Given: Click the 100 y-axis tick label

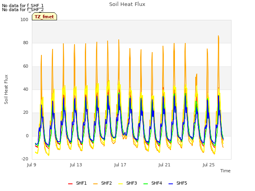Looking at the screenshot, I should pyautogui.click(x=24, y=19).
